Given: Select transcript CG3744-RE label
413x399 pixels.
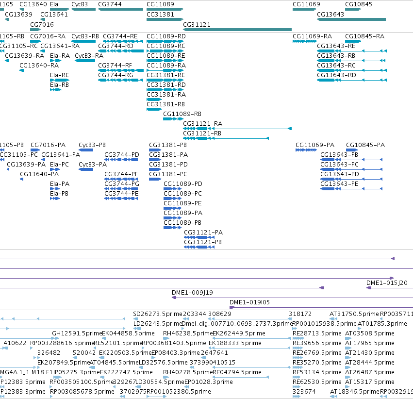Looking at the screenshot, I should (120, 36).
